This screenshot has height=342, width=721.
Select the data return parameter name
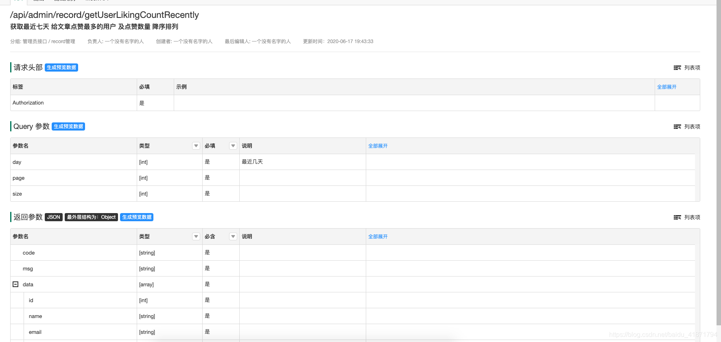click(28, 285)
